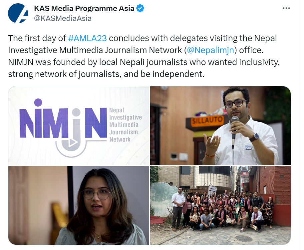Open the KAS Media Programme Asia display name
This screenshot has width=304, height=250.
click(84, 8)
